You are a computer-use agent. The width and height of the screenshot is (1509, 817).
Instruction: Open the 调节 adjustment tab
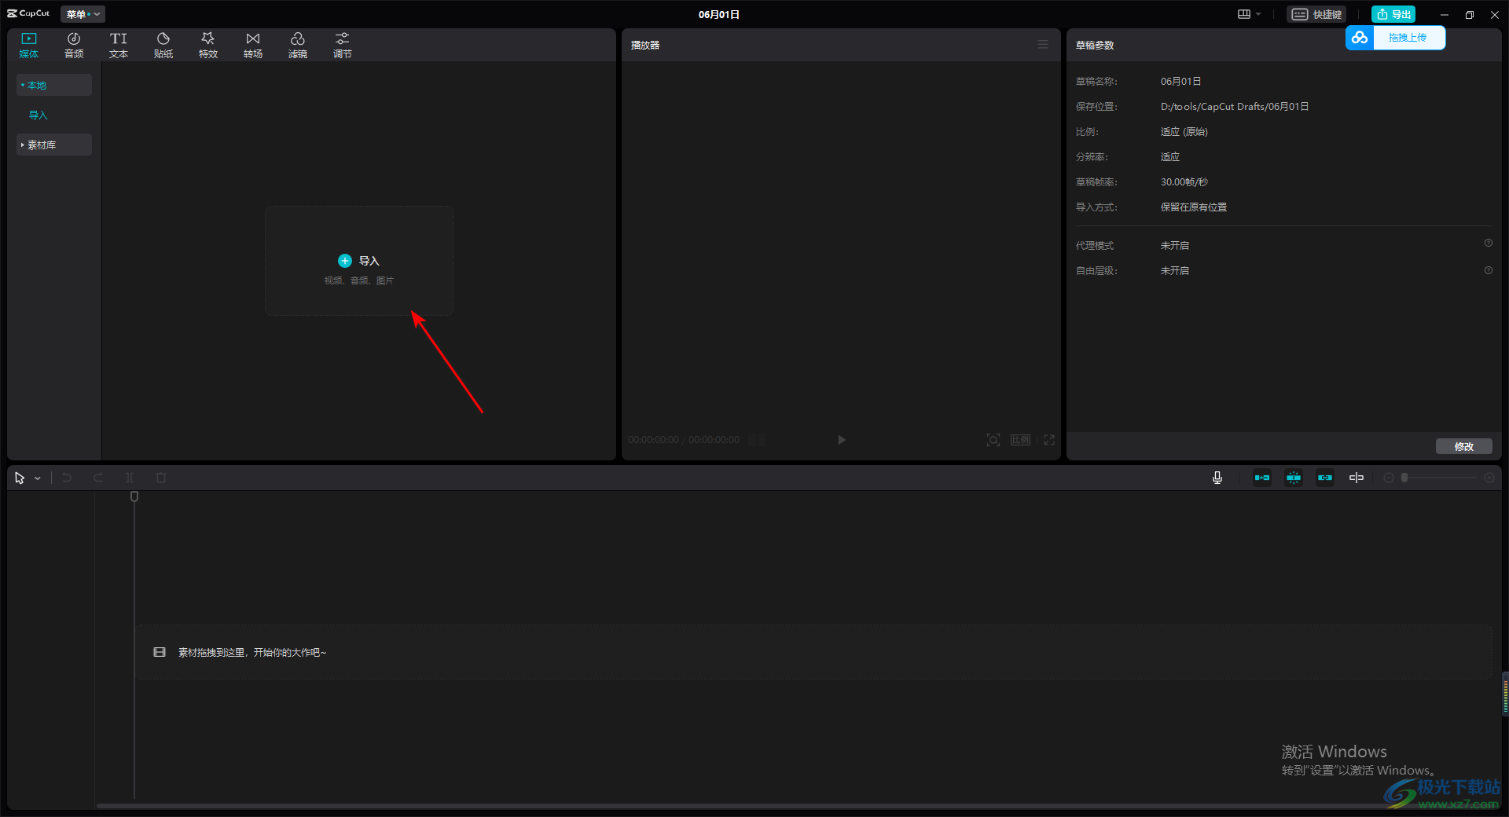point(343,46)
